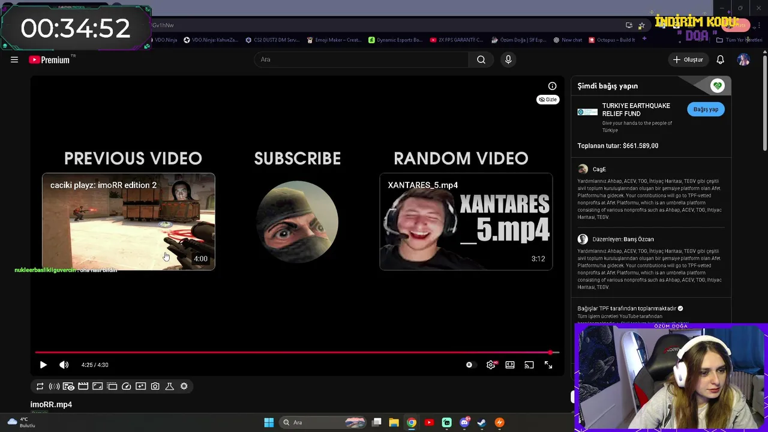This screenshot has width=768, height=432.
Task: Open TURKIYE EARTHQUAKE RELIEF FUND title
Action: [x=636, y=110]
